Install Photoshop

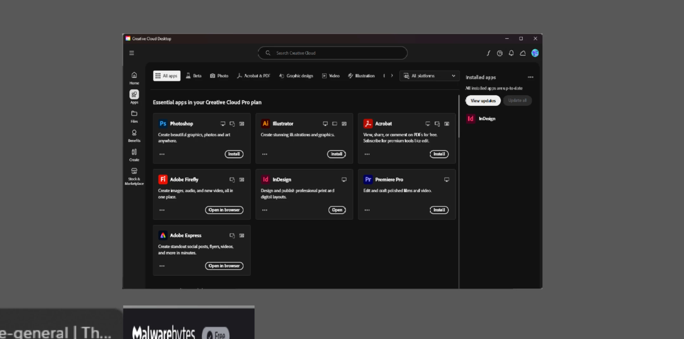point(234,154)
